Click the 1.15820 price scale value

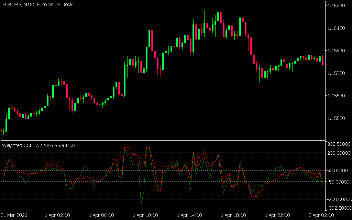point(338,73)
